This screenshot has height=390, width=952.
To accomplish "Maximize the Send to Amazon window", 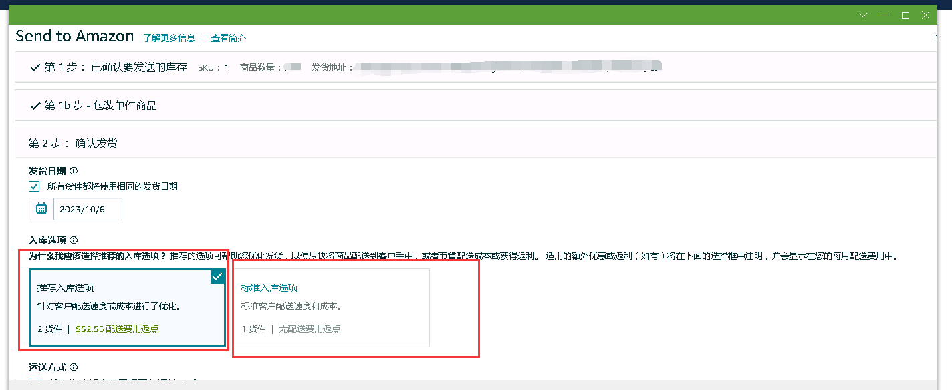I will point(905,15).
